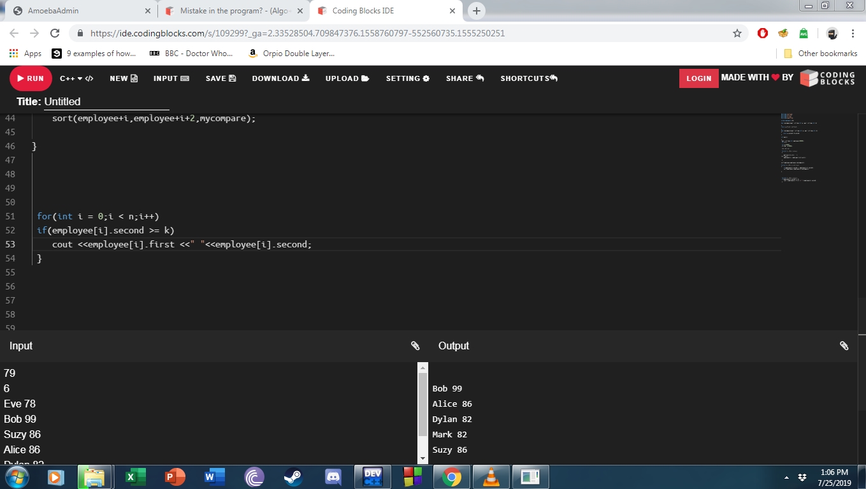The height and width of the screenshot is (489, 866).
Task: Toggle the INPUT panel
Action: [171, 78]
